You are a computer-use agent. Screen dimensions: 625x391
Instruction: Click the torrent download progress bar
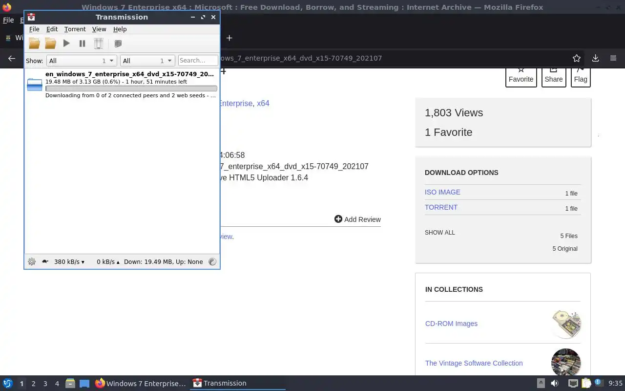[x=131, y=89]
